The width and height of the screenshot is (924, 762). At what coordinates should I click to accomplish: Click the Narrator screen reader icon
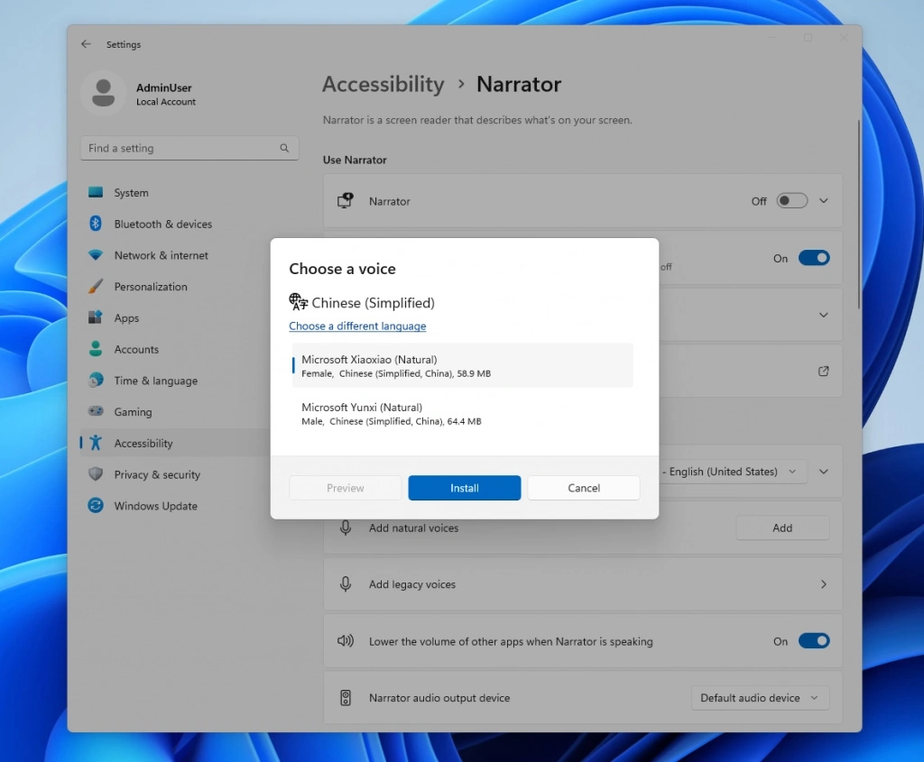[346, 200]
